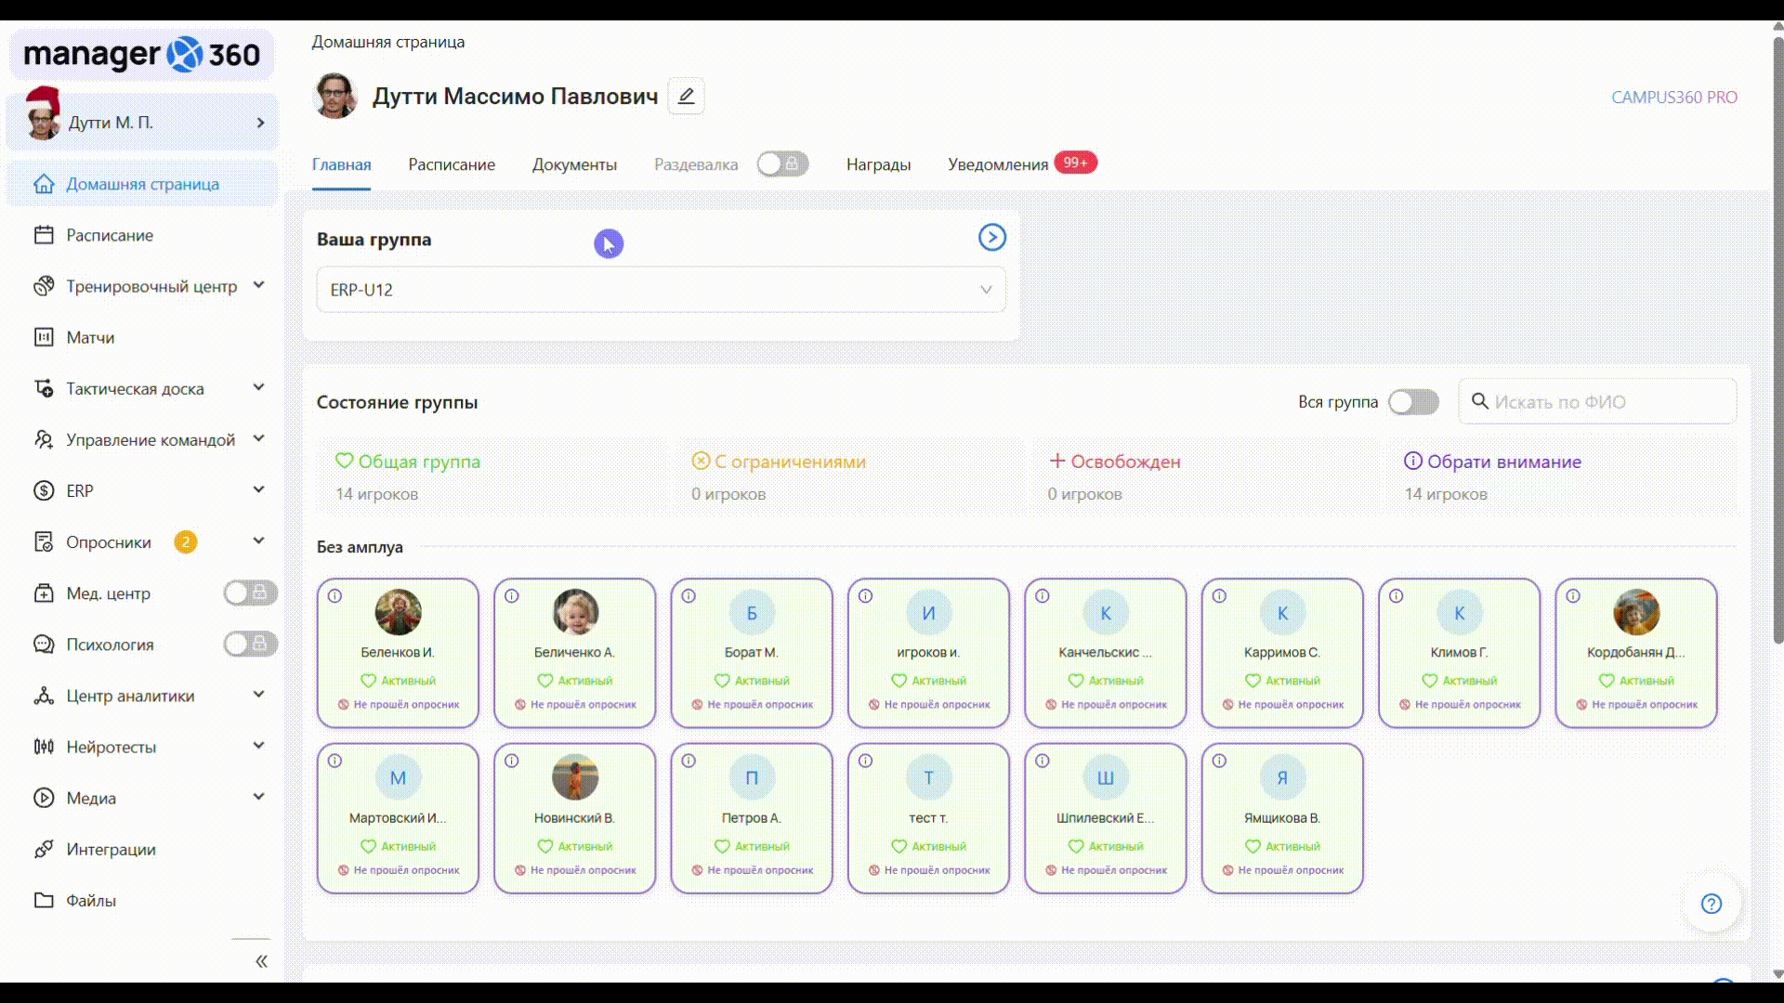Expand the Центр аналитики submenu
The height and width of the screenshot is (1003, 1784).
(258, 695)
